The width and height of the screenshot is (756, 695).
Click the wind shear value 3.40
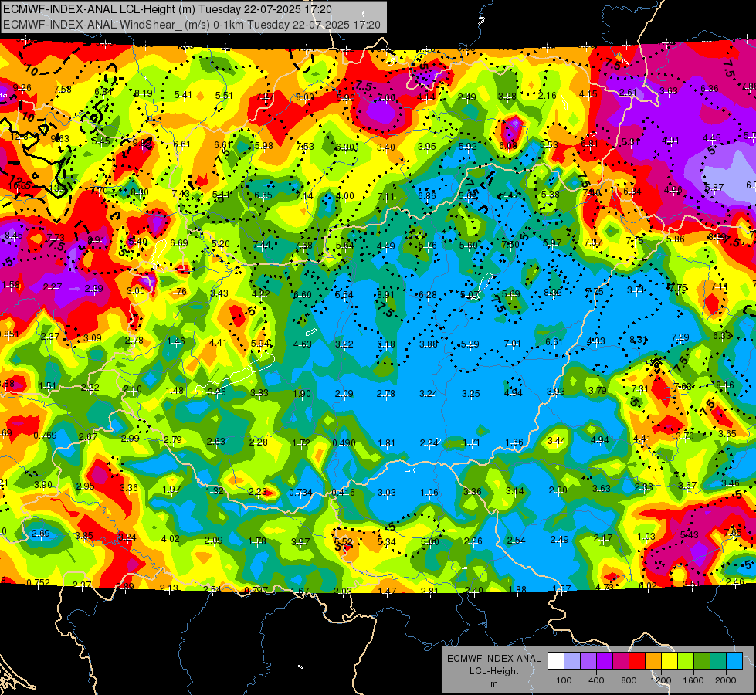click(386, 147)
